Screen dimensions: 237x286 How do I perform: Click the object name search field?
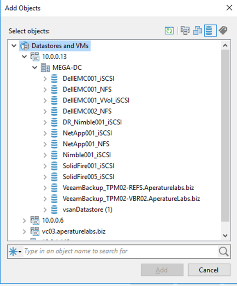point(121,252)
